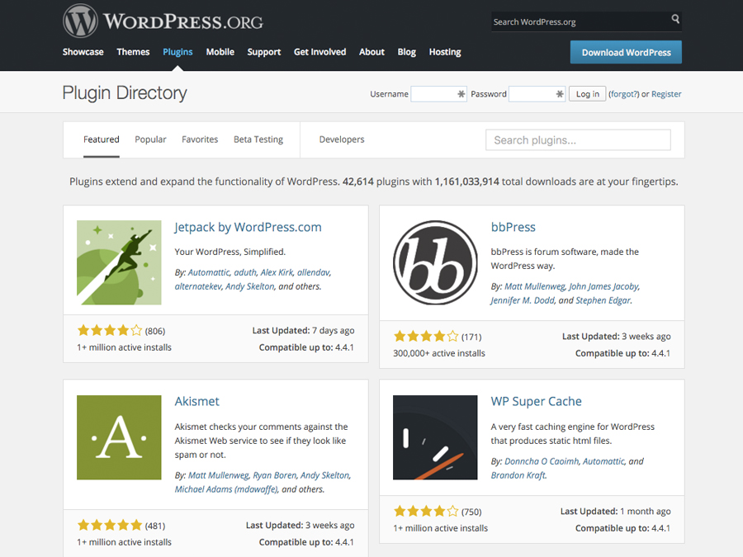Image resolution: width=743 pixels, height=557 pixels.
Task: Click the Register link
Action: [666, 94]
